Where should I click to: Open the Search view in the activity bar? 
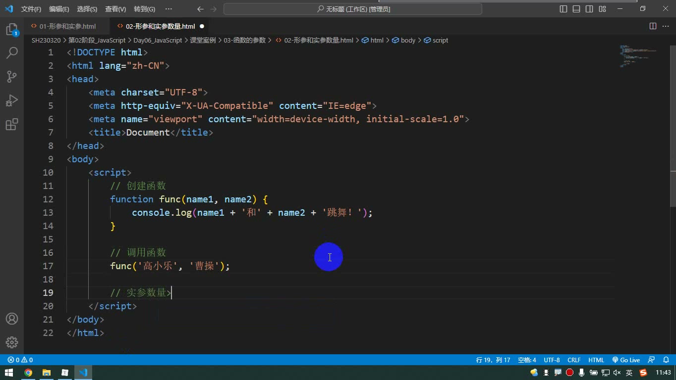coord(11,53)
